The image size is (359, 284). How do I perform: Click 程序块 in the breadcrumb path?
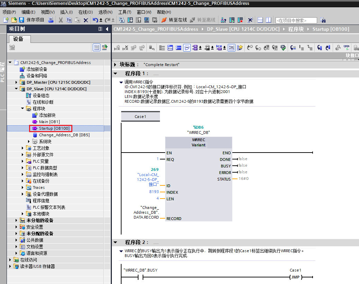coord(296,29)
